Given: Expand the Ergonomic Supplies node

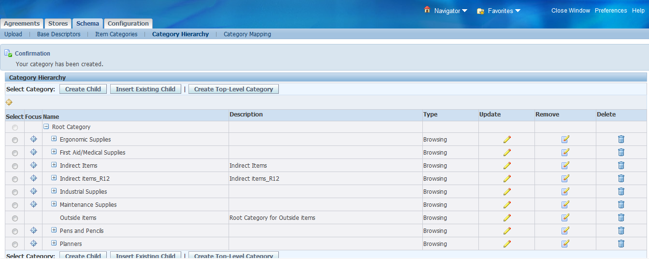Looking at the screenshot, I should coord(54,139).
